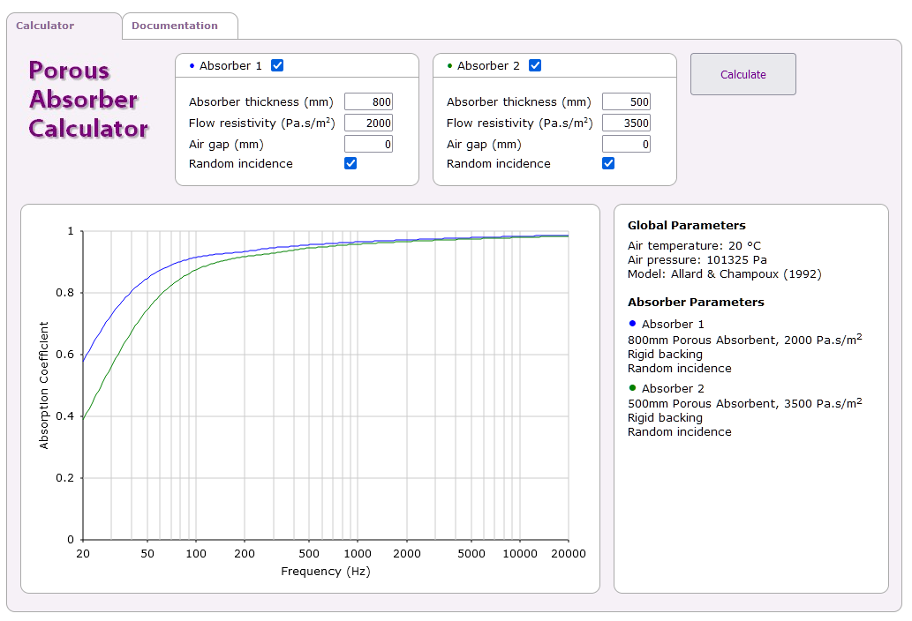Click the Absorption Coefficient axis label
Image resolution: width=912 pixels, height=621 pixels.
click(44, 385)
